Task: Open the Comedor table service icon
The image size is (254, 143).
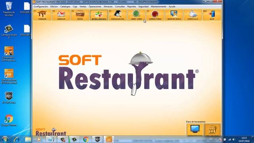Action: 42,15
